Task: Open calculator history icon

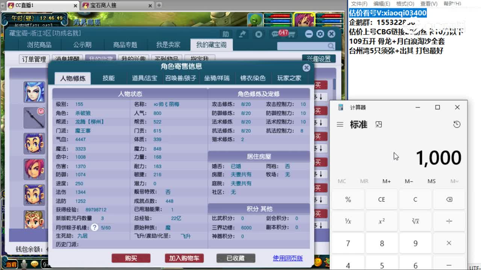Action: (457, 124)
